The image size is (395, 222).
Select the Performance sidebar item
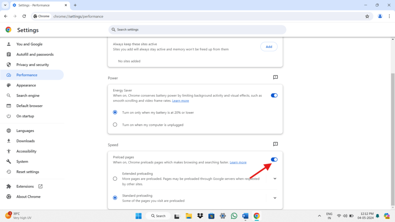[x=32, y=75]
